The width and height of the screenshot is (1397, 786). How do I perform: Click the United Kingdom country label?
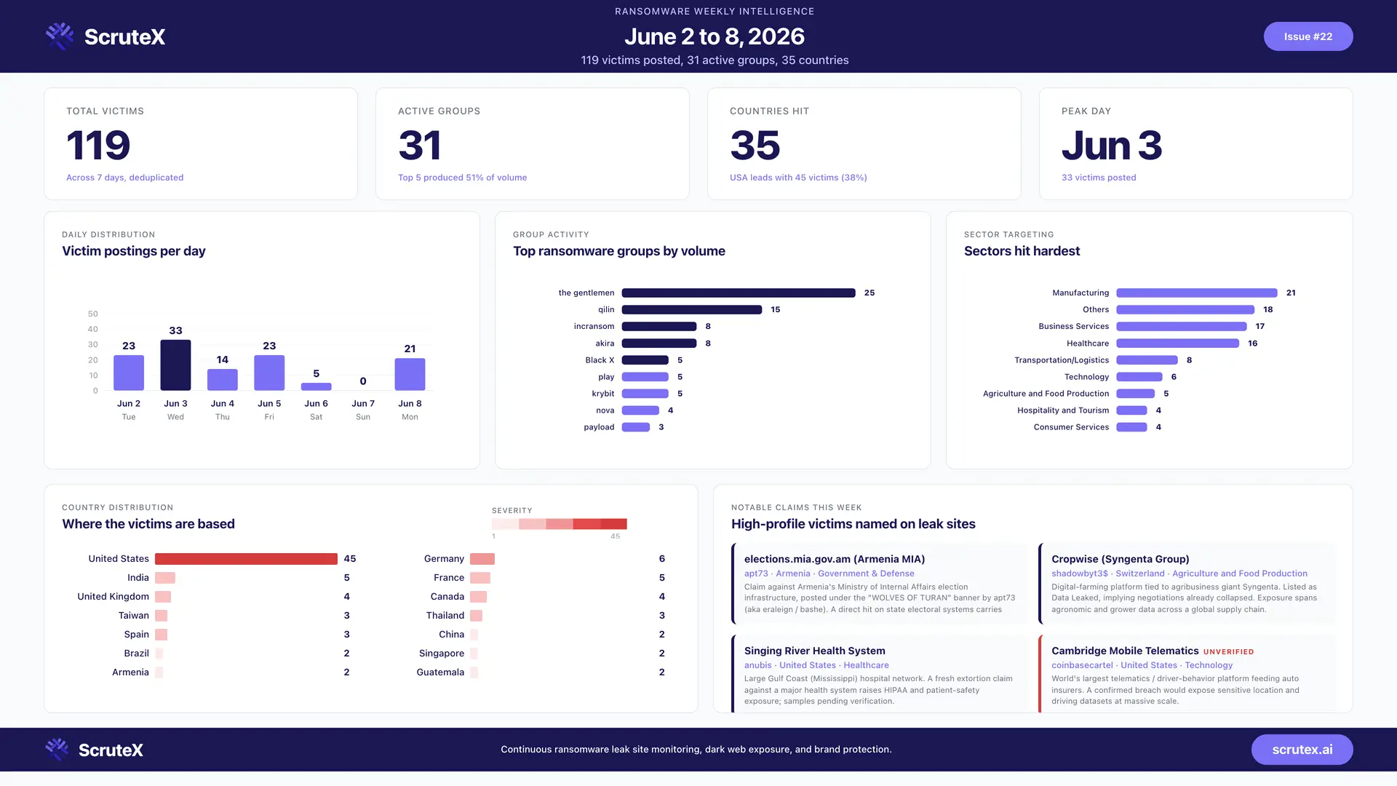point(113,597)
